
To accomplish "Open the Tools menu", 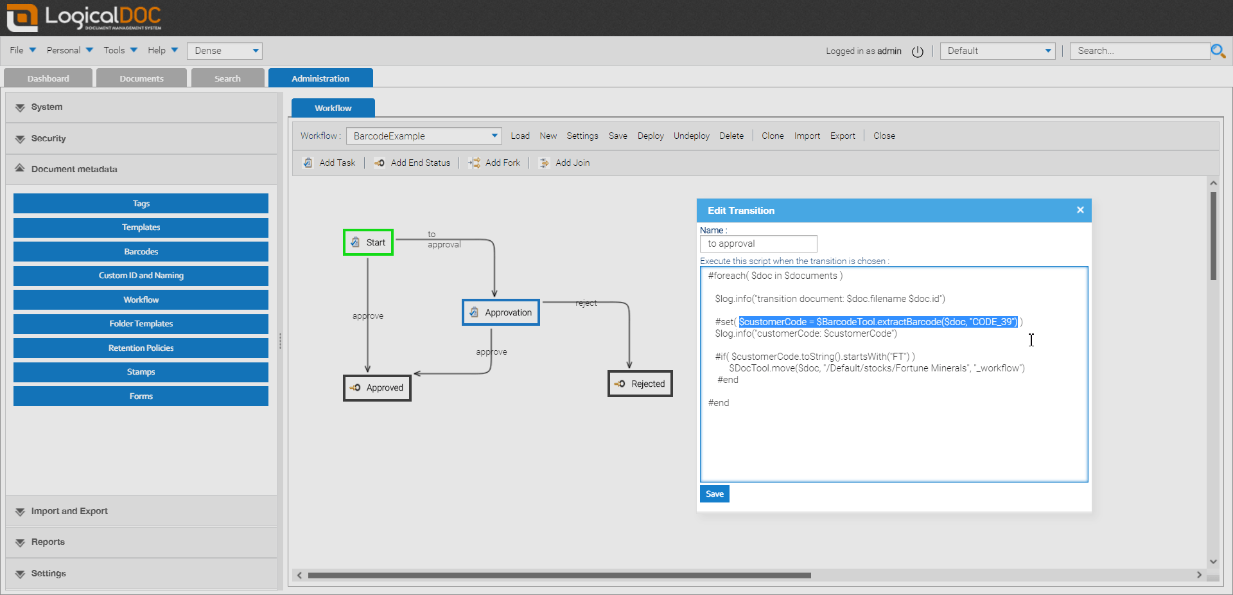I will point(120,50).
